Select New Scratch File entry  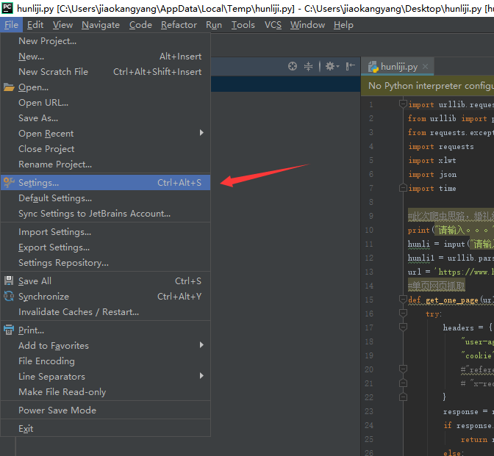(x=106, y=72)
